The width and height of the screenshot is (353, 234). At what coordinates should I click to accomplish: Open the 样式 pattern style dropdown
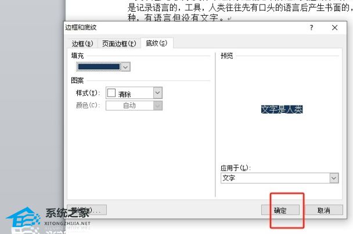(158, 93)
